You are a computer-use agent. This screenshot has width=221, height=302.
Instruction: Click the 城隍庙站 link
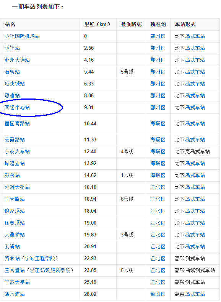pyautogui.click(x=15, y=164)
